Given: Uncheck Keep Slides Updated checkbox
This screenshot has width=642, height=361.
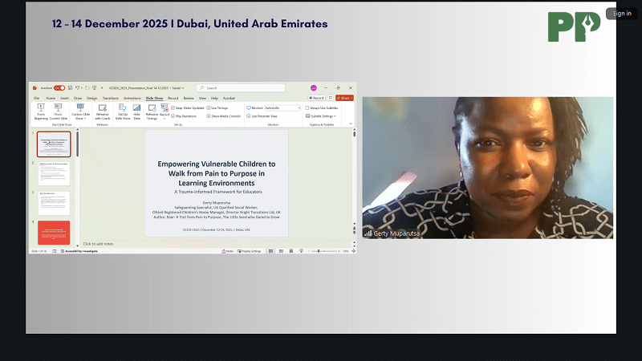Looking at the screenshot, I should (x=173, y=107).
